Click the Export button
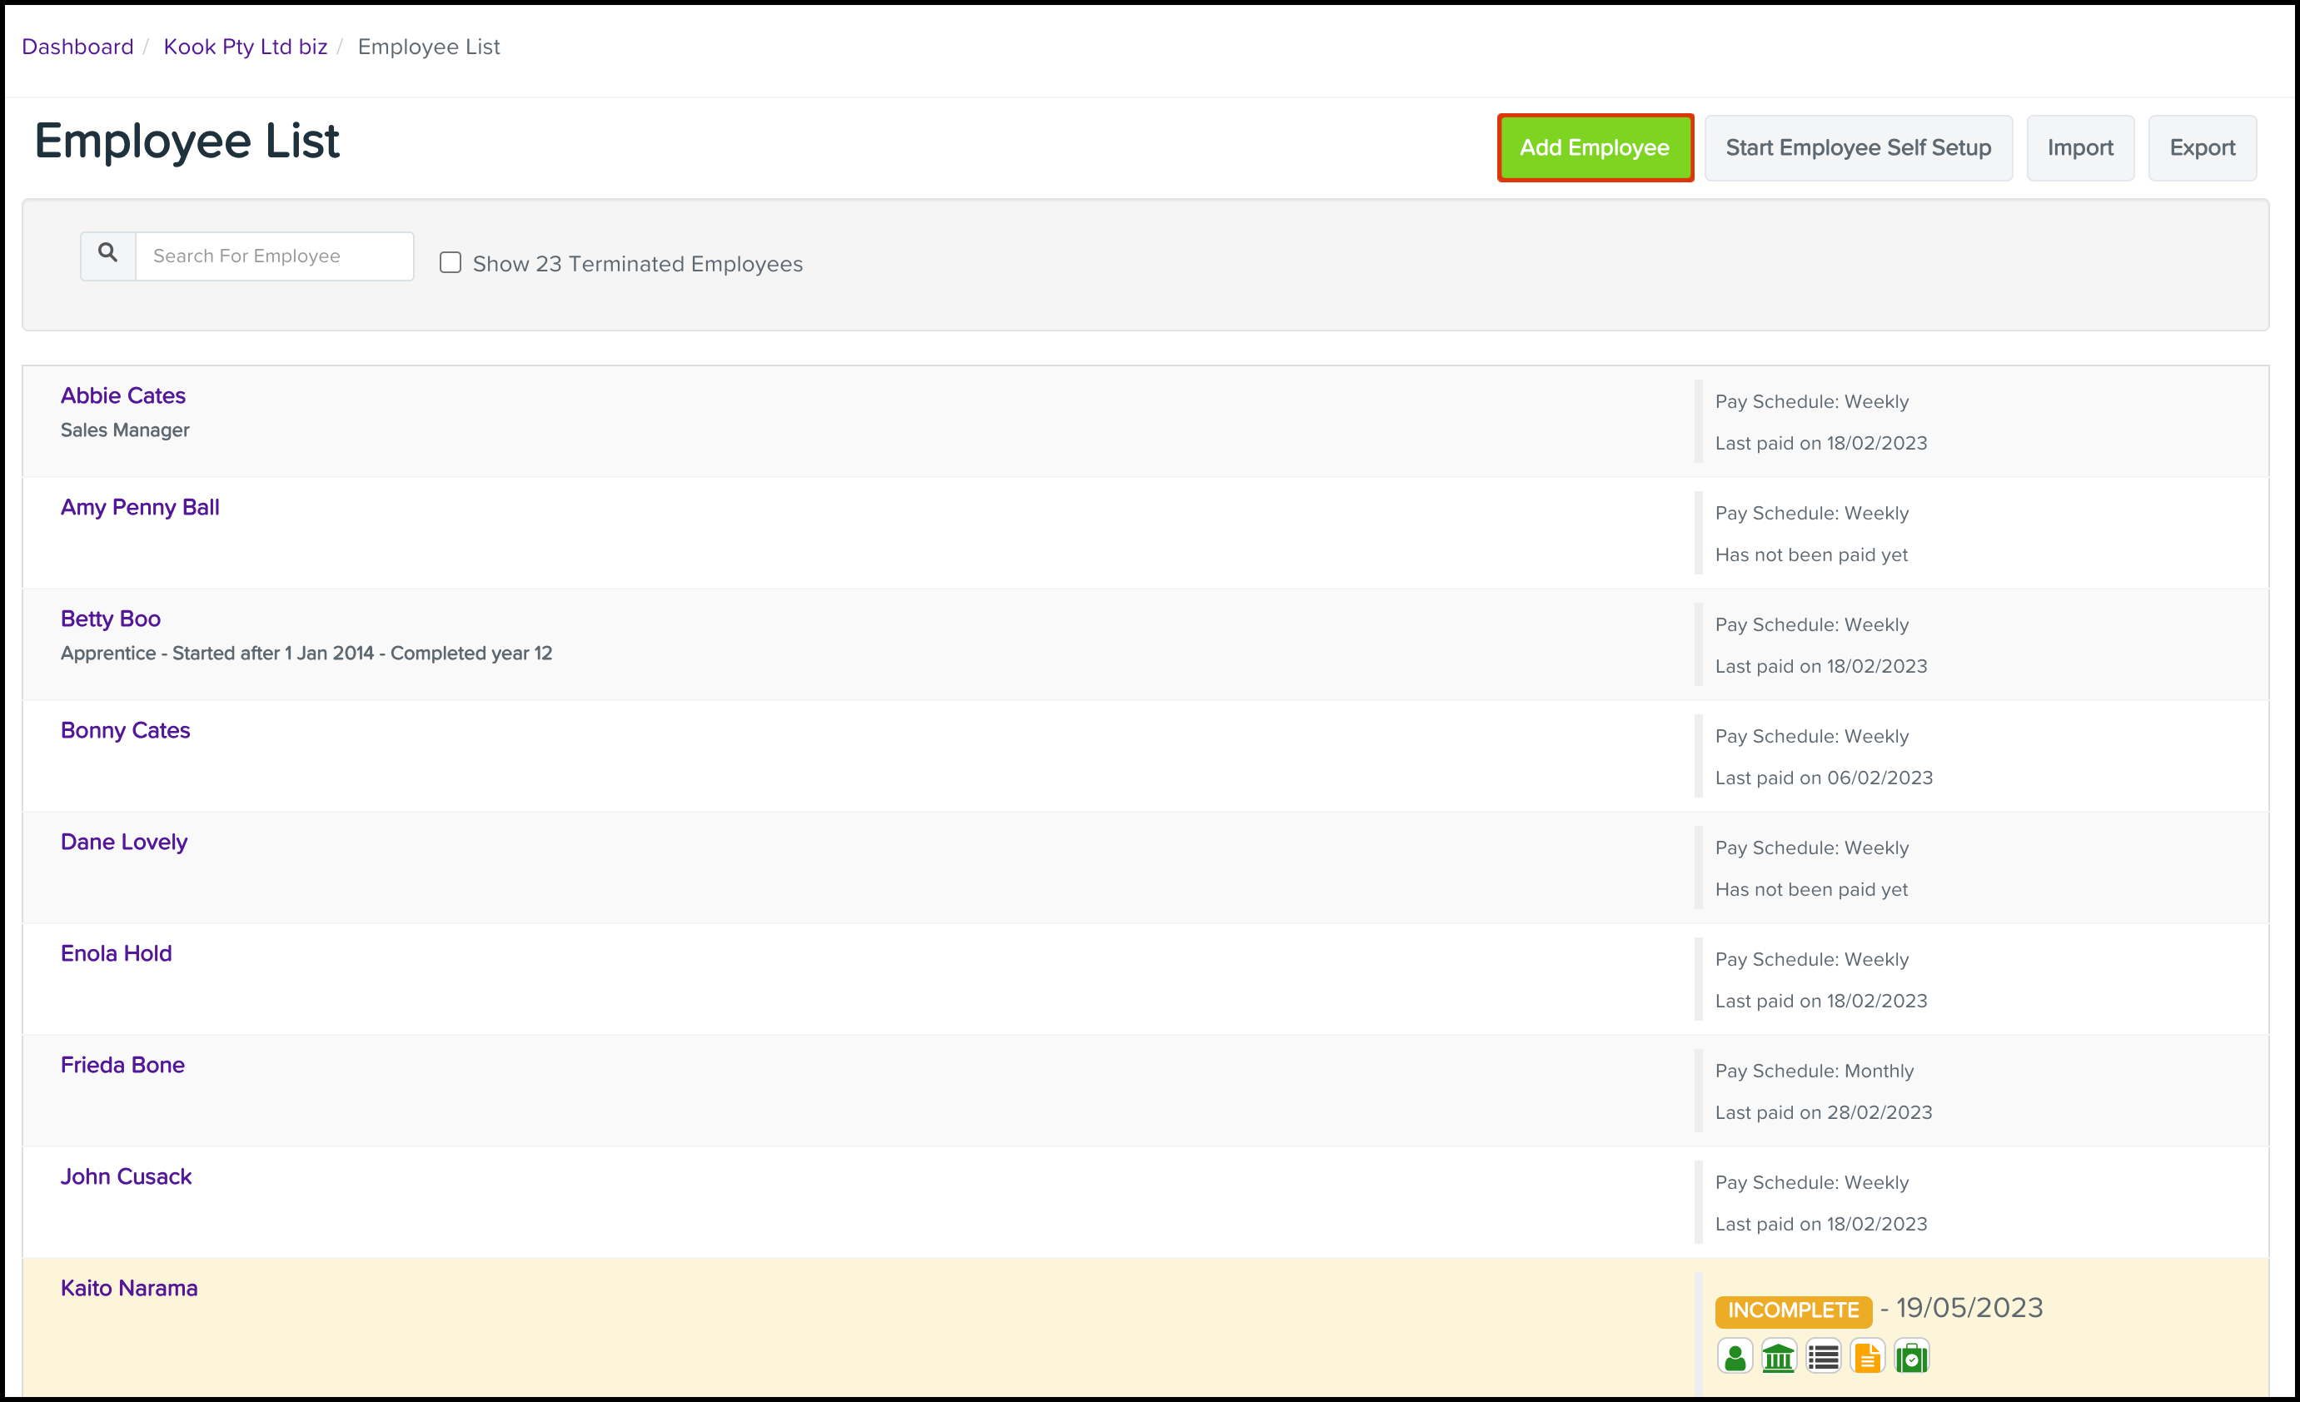 (2202, 147)
